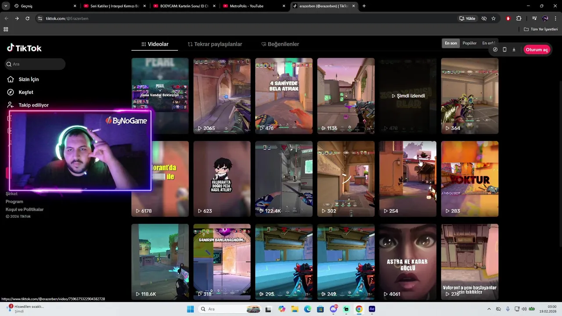The image size is (562, 316).
Task: Open the Chrome extensions puzzle icon
Action: coord(519,18)
